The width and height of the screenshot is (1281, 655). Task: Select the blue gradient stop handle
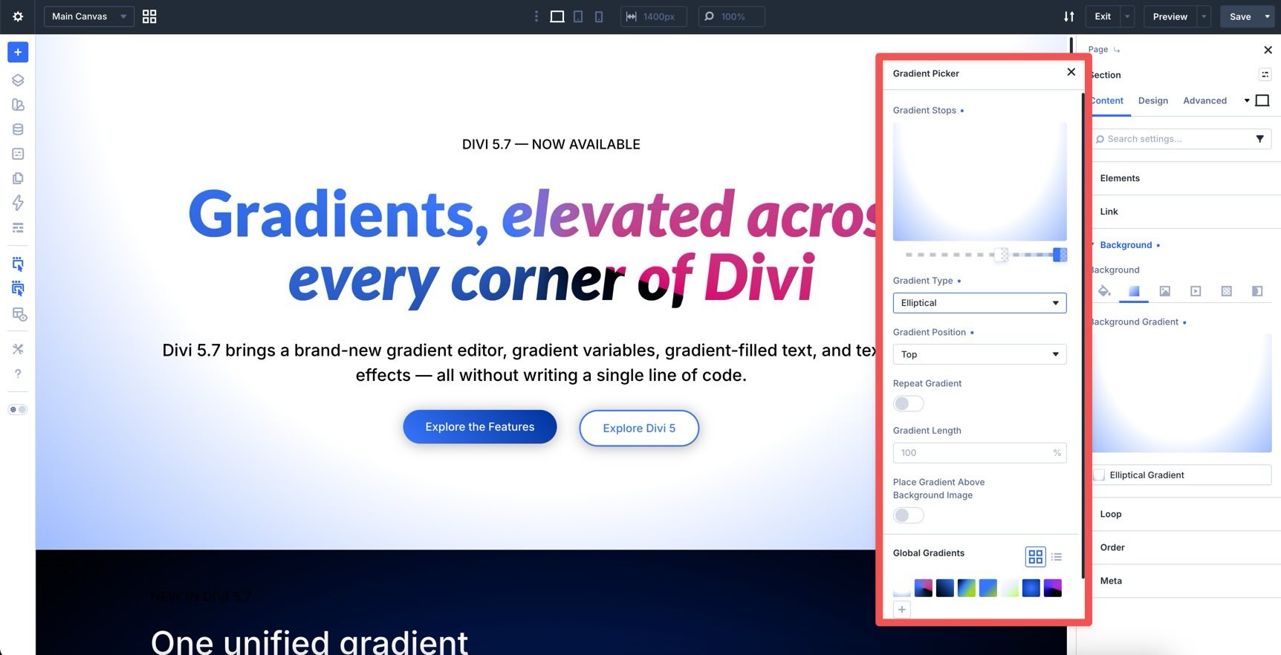(1060, 255)
